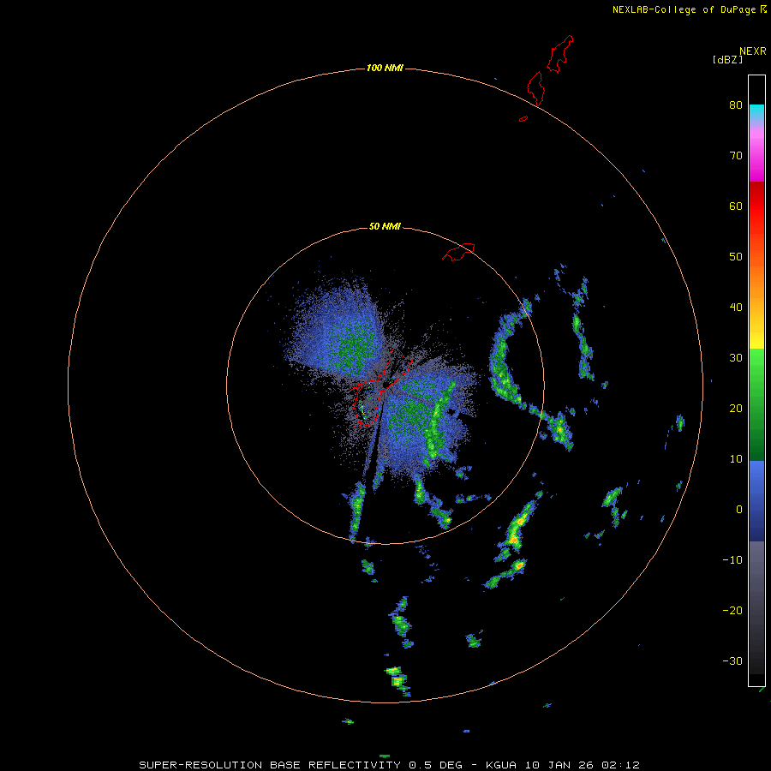Screen dimensions: 771x771
Task: Click the 30 dBZ scale value
Action: point(736,357)
